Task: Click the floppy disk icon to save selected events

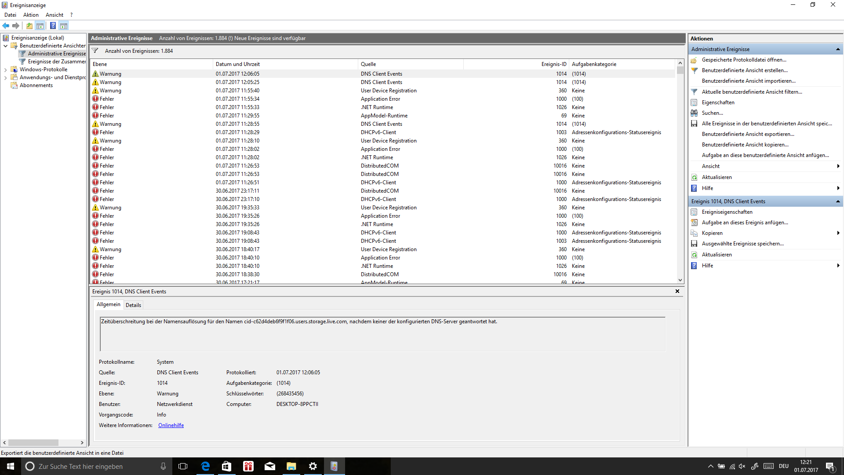Action: coord(694,244)
